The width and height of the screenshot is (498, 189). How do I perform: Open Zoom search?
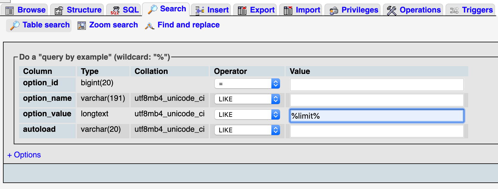(108, 25)
